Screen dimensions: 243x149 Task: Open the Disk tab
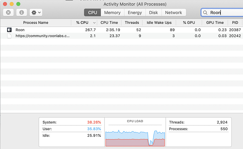[x=154, y=13]
